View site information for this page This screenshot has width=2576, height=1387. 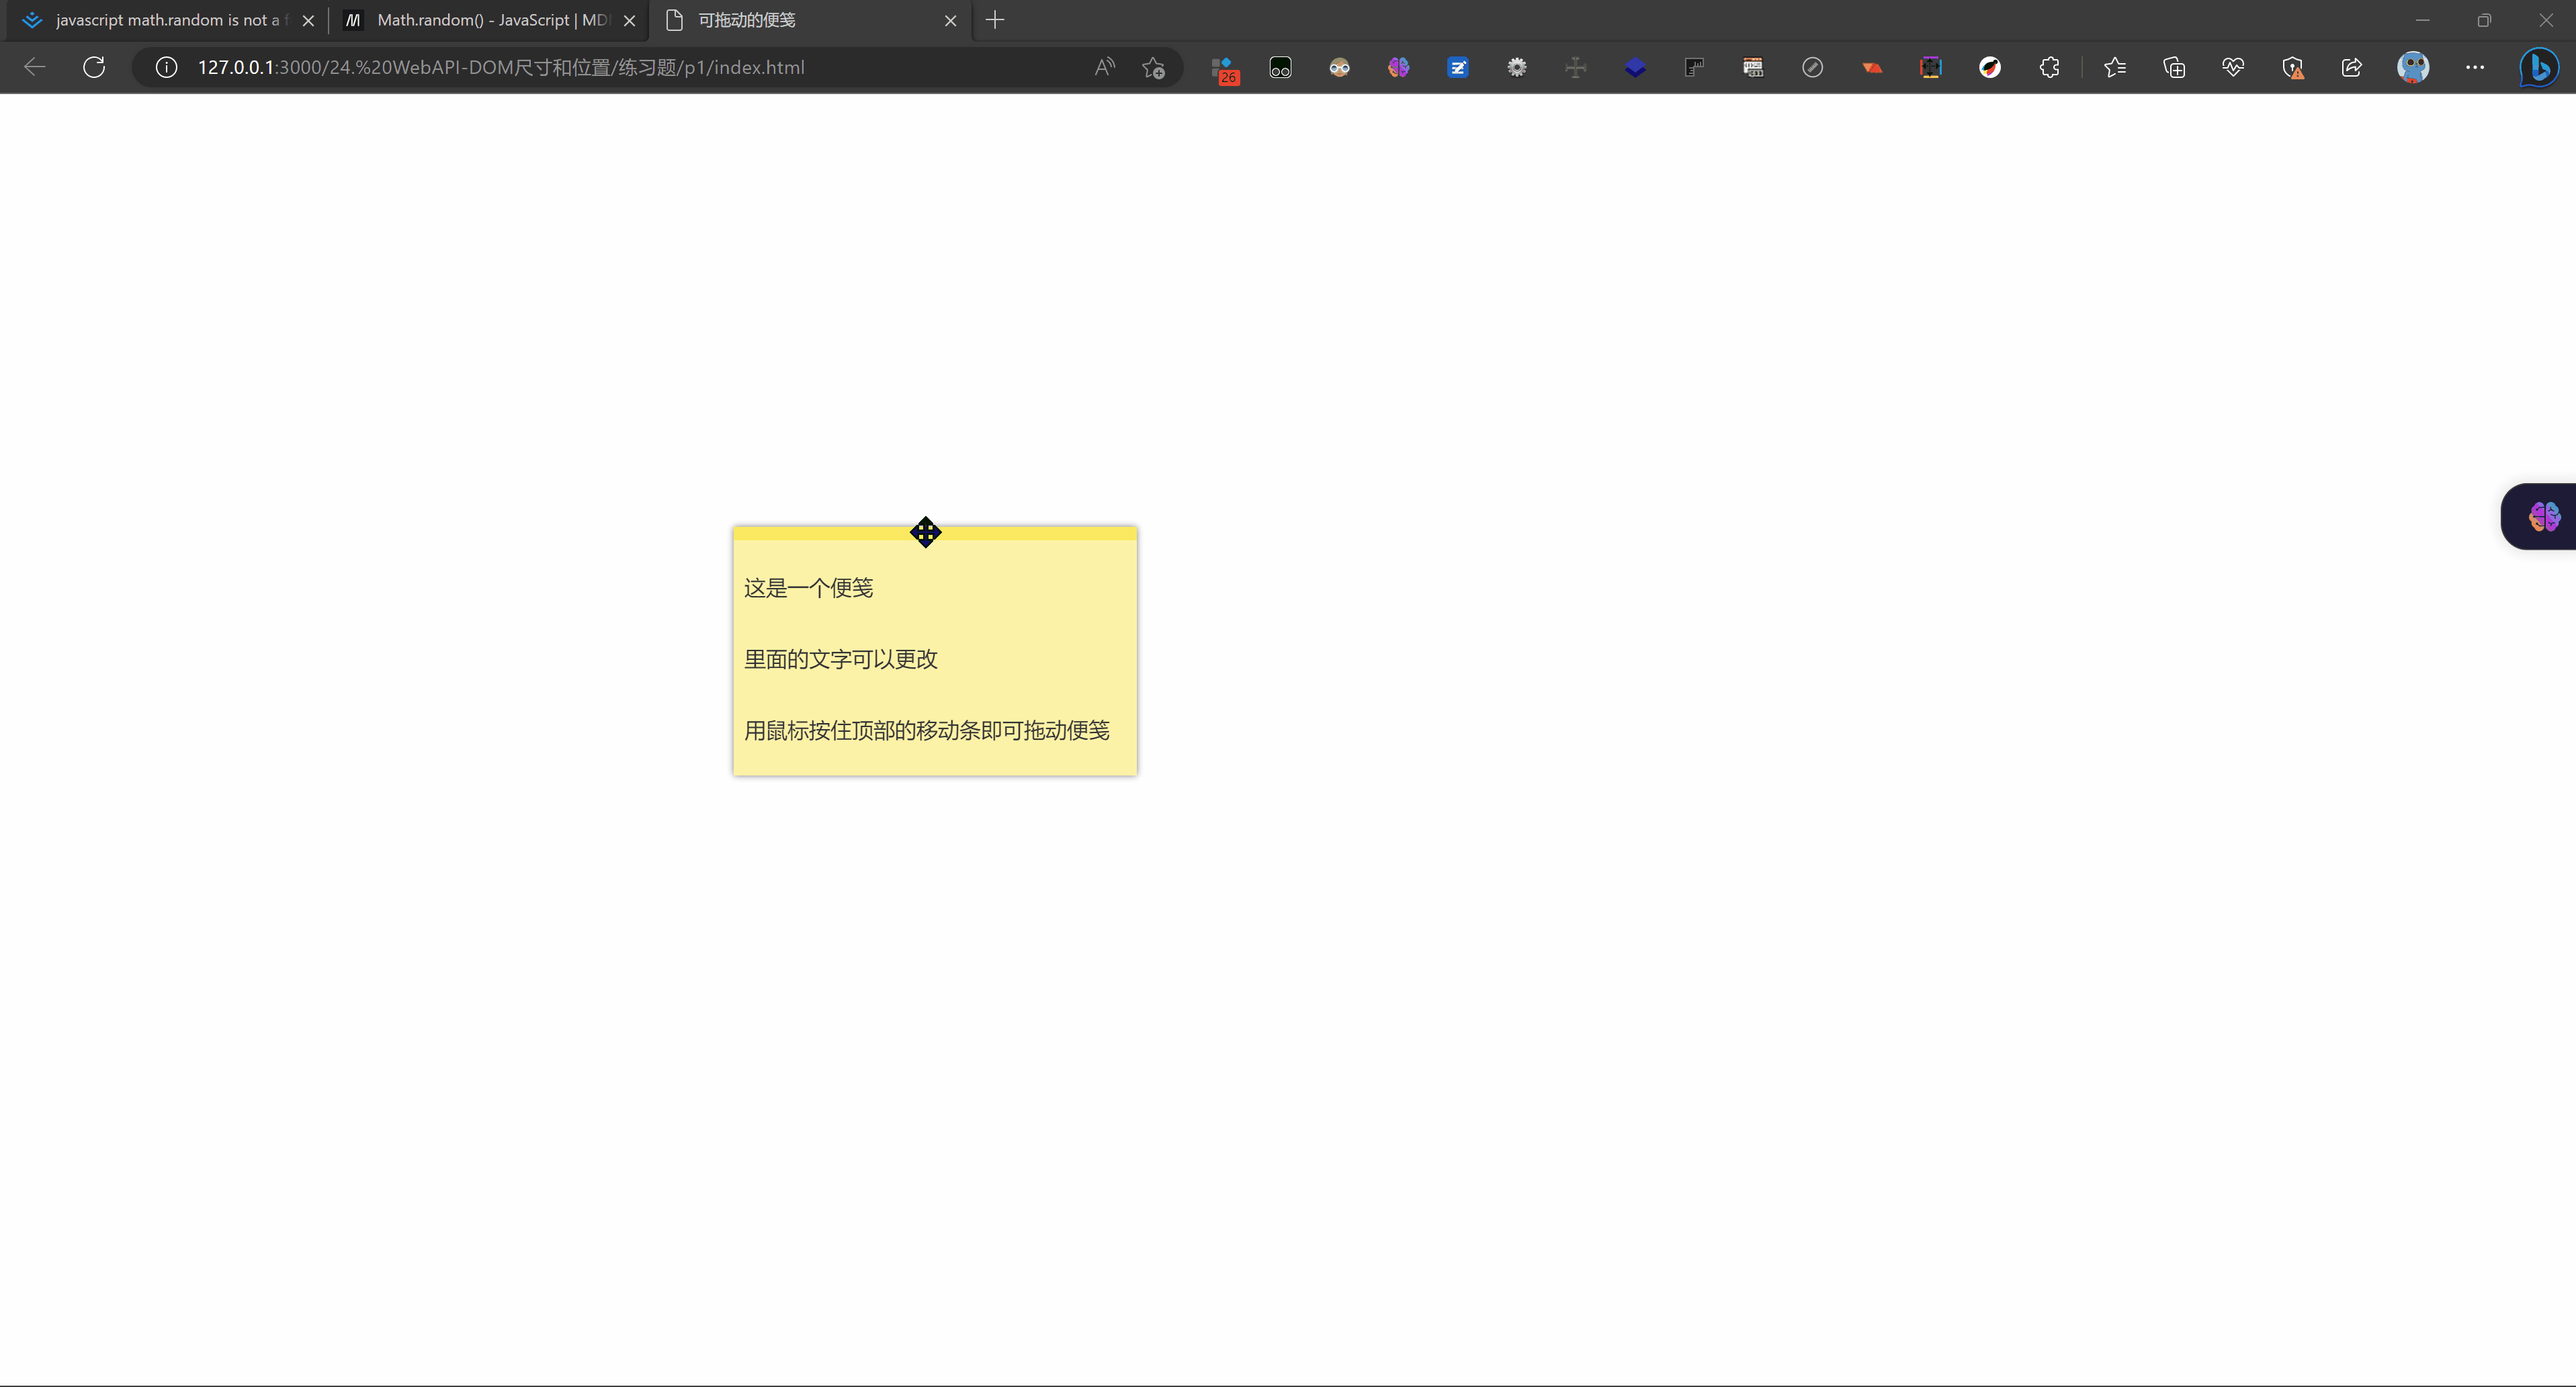166,67
